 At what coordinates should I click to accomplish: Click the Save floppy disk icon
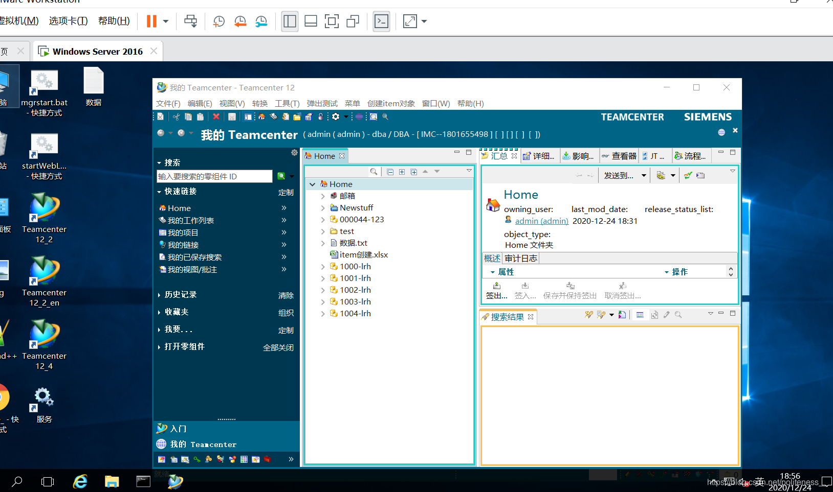232,117
